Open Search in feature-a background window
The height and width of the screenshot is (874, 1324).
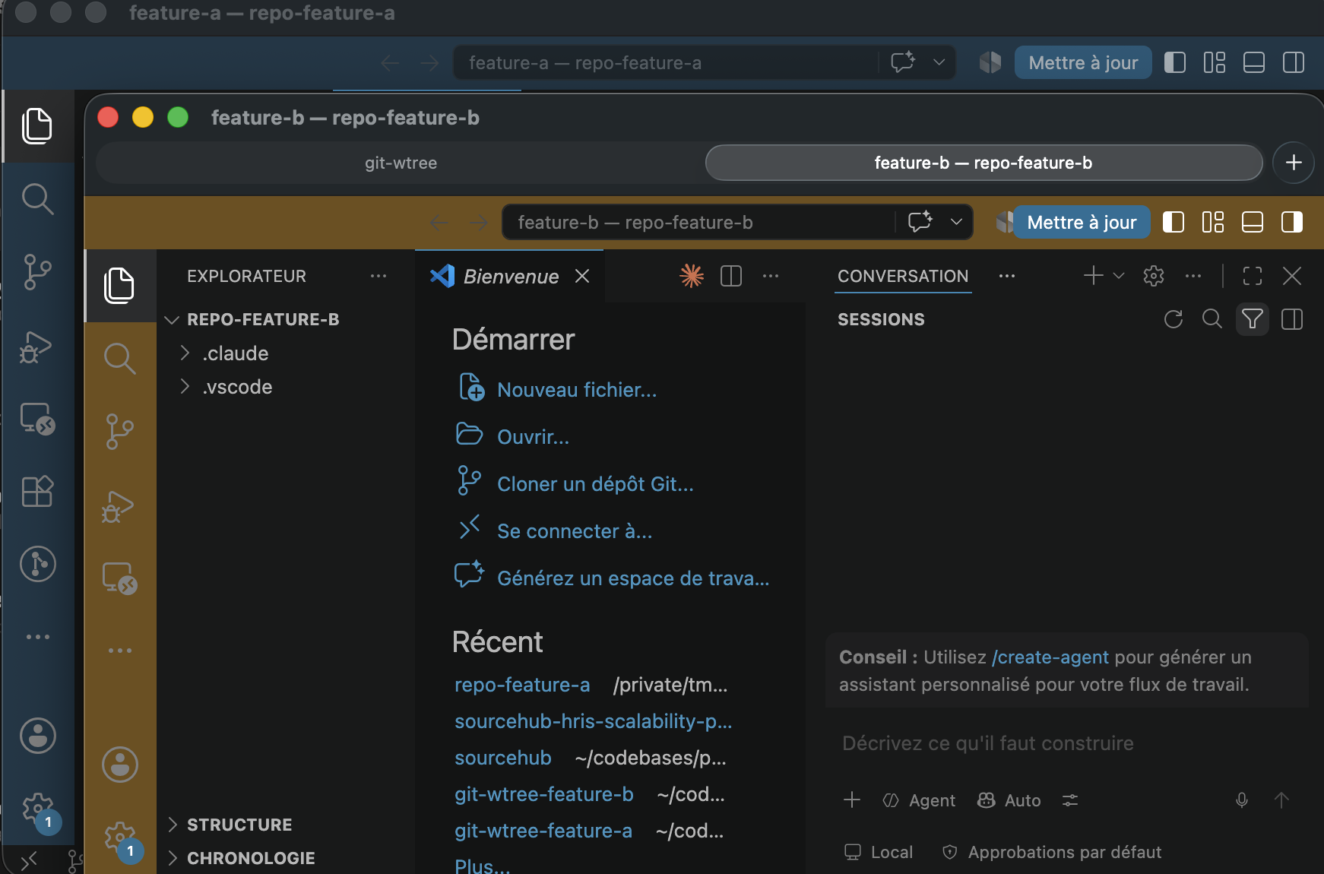pyautogui.click(x=37, y=199)
